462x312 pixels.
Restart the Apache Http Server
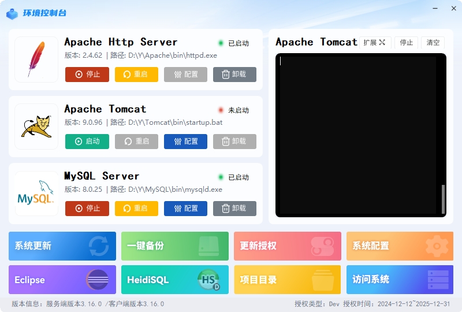click(136, 75)
